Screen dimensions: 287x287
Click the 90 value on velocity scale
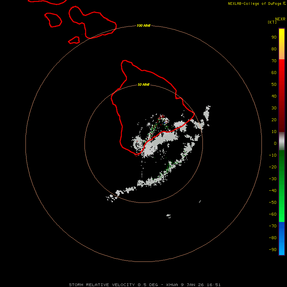point(274,37)
